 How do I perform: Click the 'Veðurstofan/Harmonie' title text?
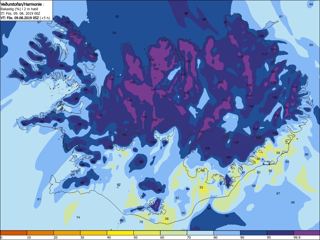(22, 4)
